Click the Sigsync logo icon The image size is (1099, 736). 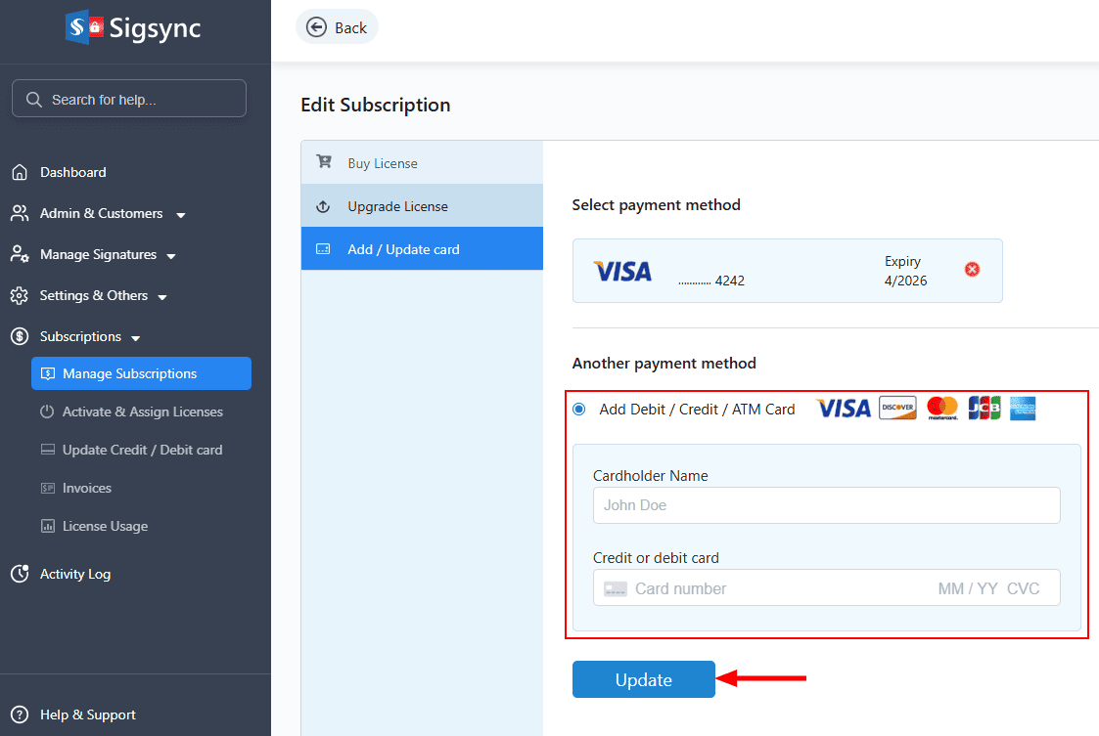(x=85, y=27)
